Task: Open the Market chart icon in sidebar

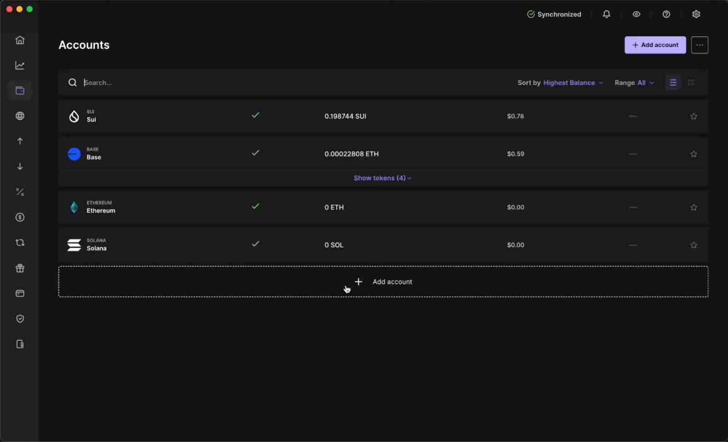Action: (x=20, y=65)
